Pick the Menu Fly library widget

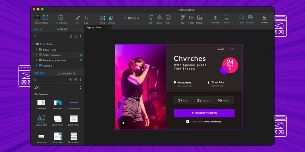pyautogui.click(x=58, y=105)
